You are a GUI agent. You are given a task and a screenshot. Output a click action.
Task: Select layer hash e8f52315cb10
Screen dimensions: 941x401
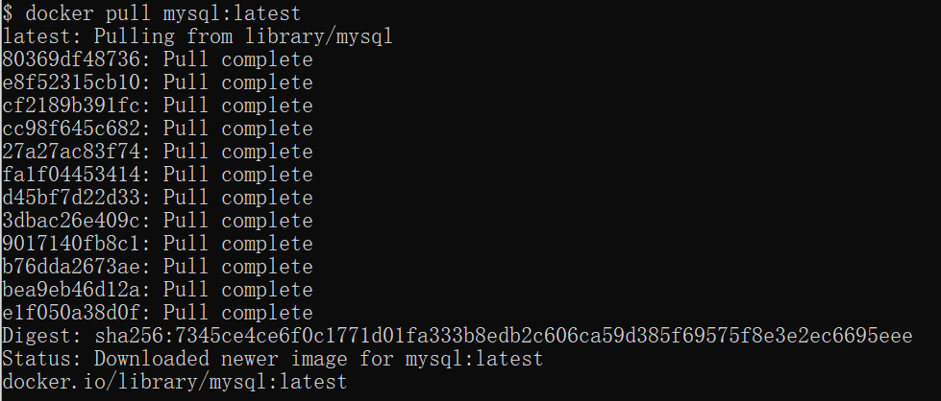pos(76,83)
